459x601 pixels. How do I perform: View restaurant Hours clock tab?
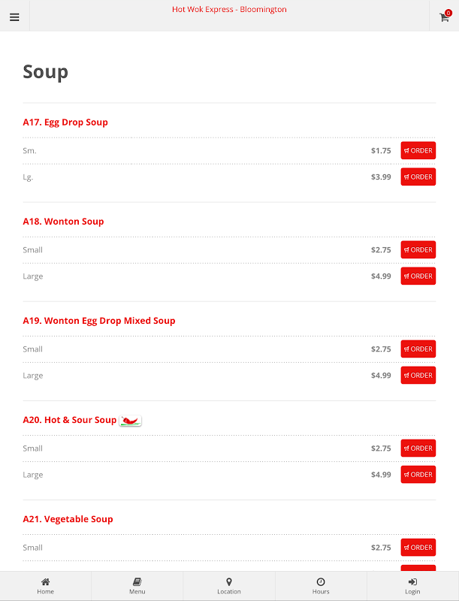321,586
